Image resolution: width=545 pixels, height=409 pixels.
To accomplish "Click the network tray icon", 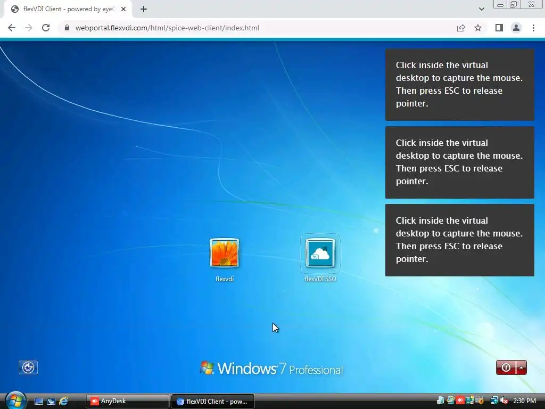I will 494,401.
